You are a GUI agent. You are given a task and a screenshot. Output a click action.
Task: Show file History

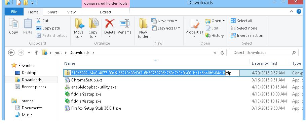(x=215, y=36)
